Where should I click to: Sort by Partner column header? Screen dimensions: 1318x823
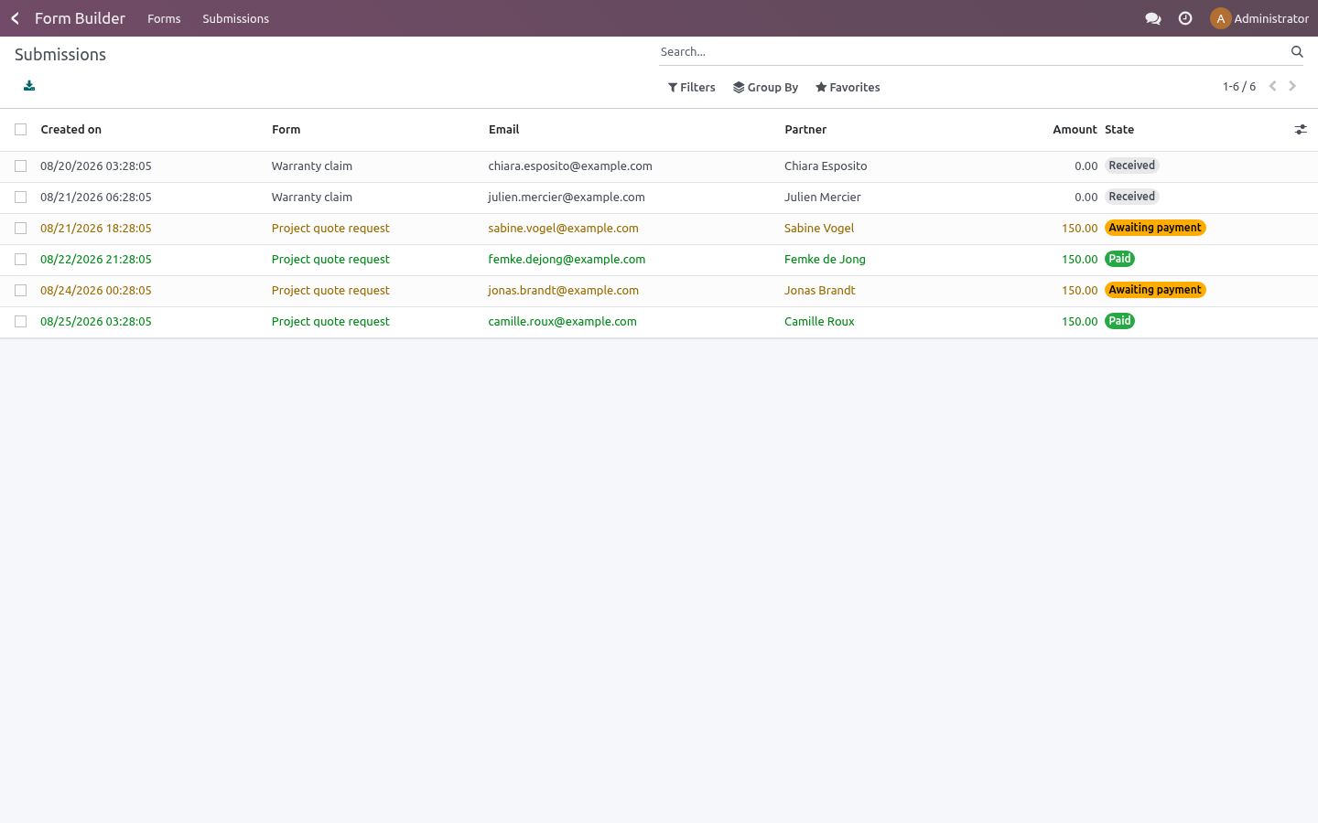805,130
